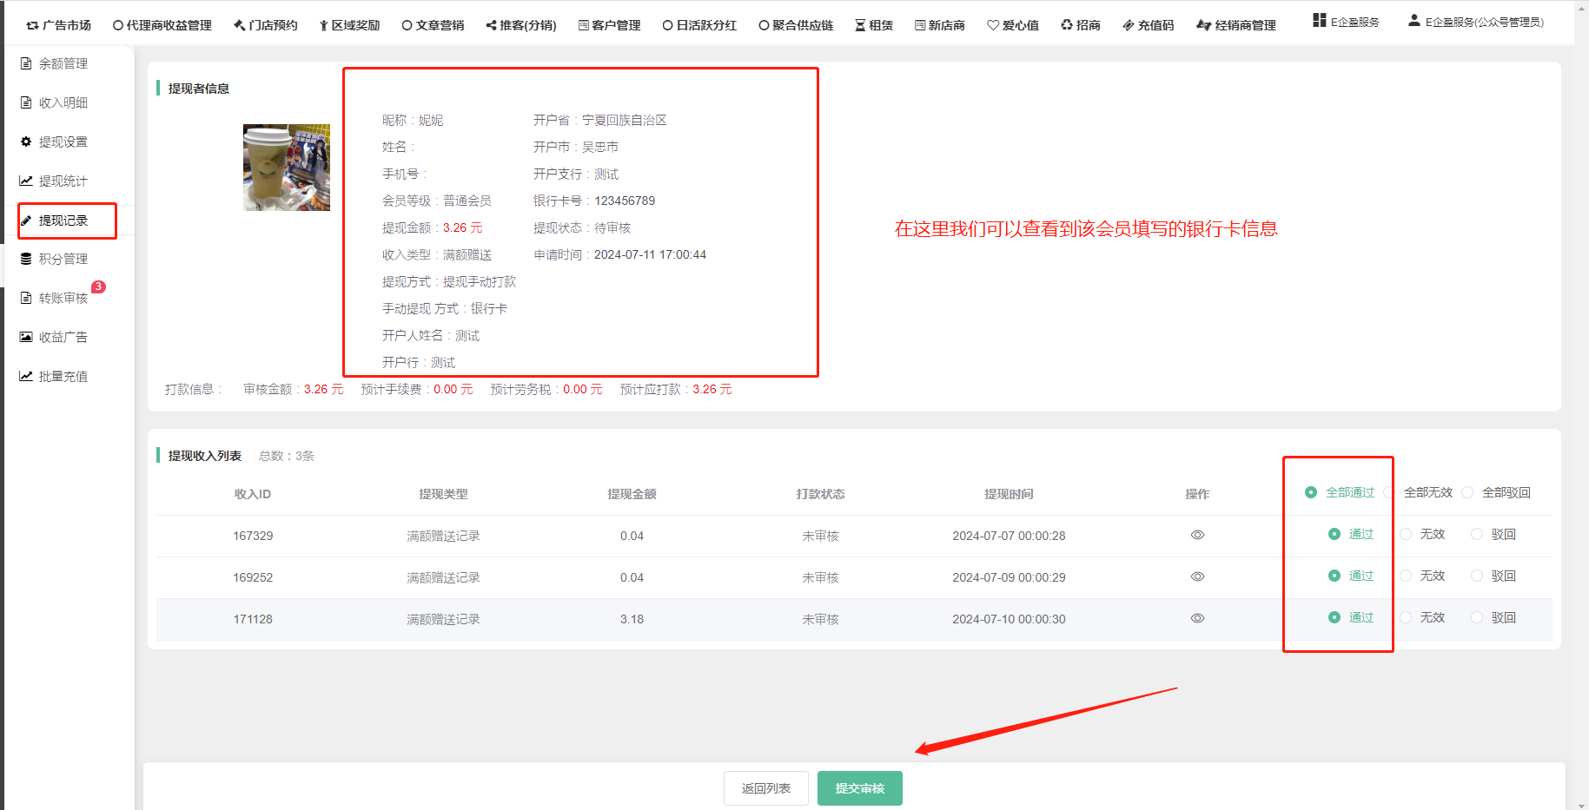This screenshot has width=1589, height=810.
Task: Click the 返回列表 button
Action: click(765, 788)
